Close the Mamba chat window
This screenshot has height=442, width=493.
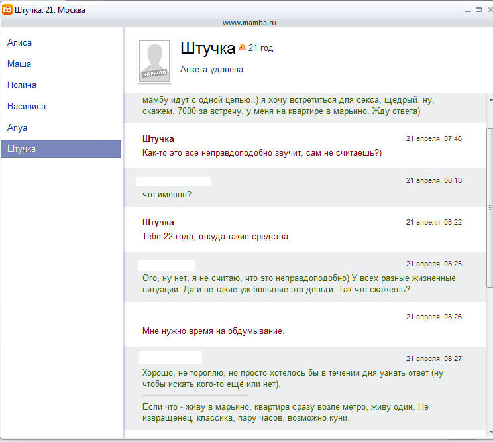pyautogui.click(x=488, y=10)
